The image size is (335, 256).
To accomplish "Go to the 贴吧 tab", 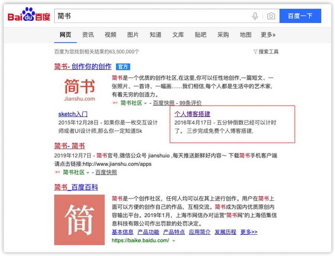I will point(201,35).
